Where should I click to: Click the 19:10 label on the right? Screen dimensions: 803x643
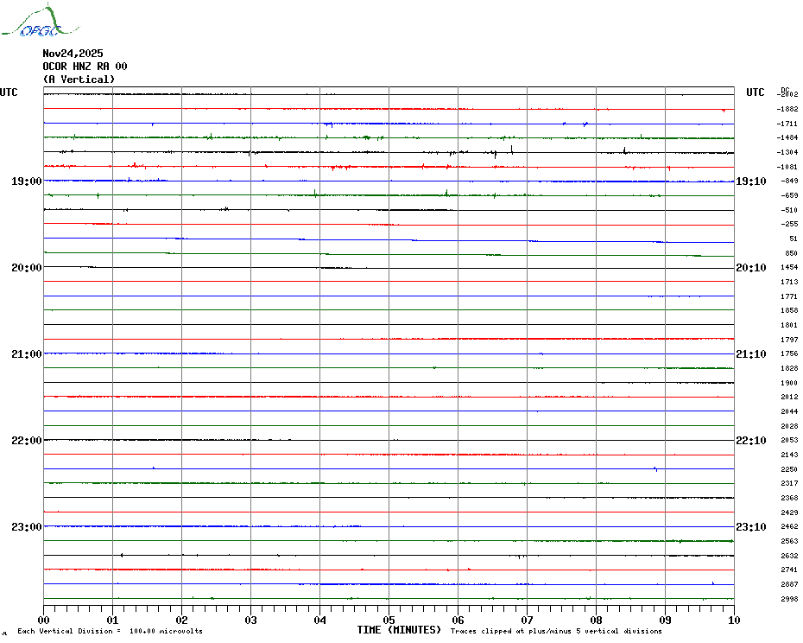pos(750,181)
